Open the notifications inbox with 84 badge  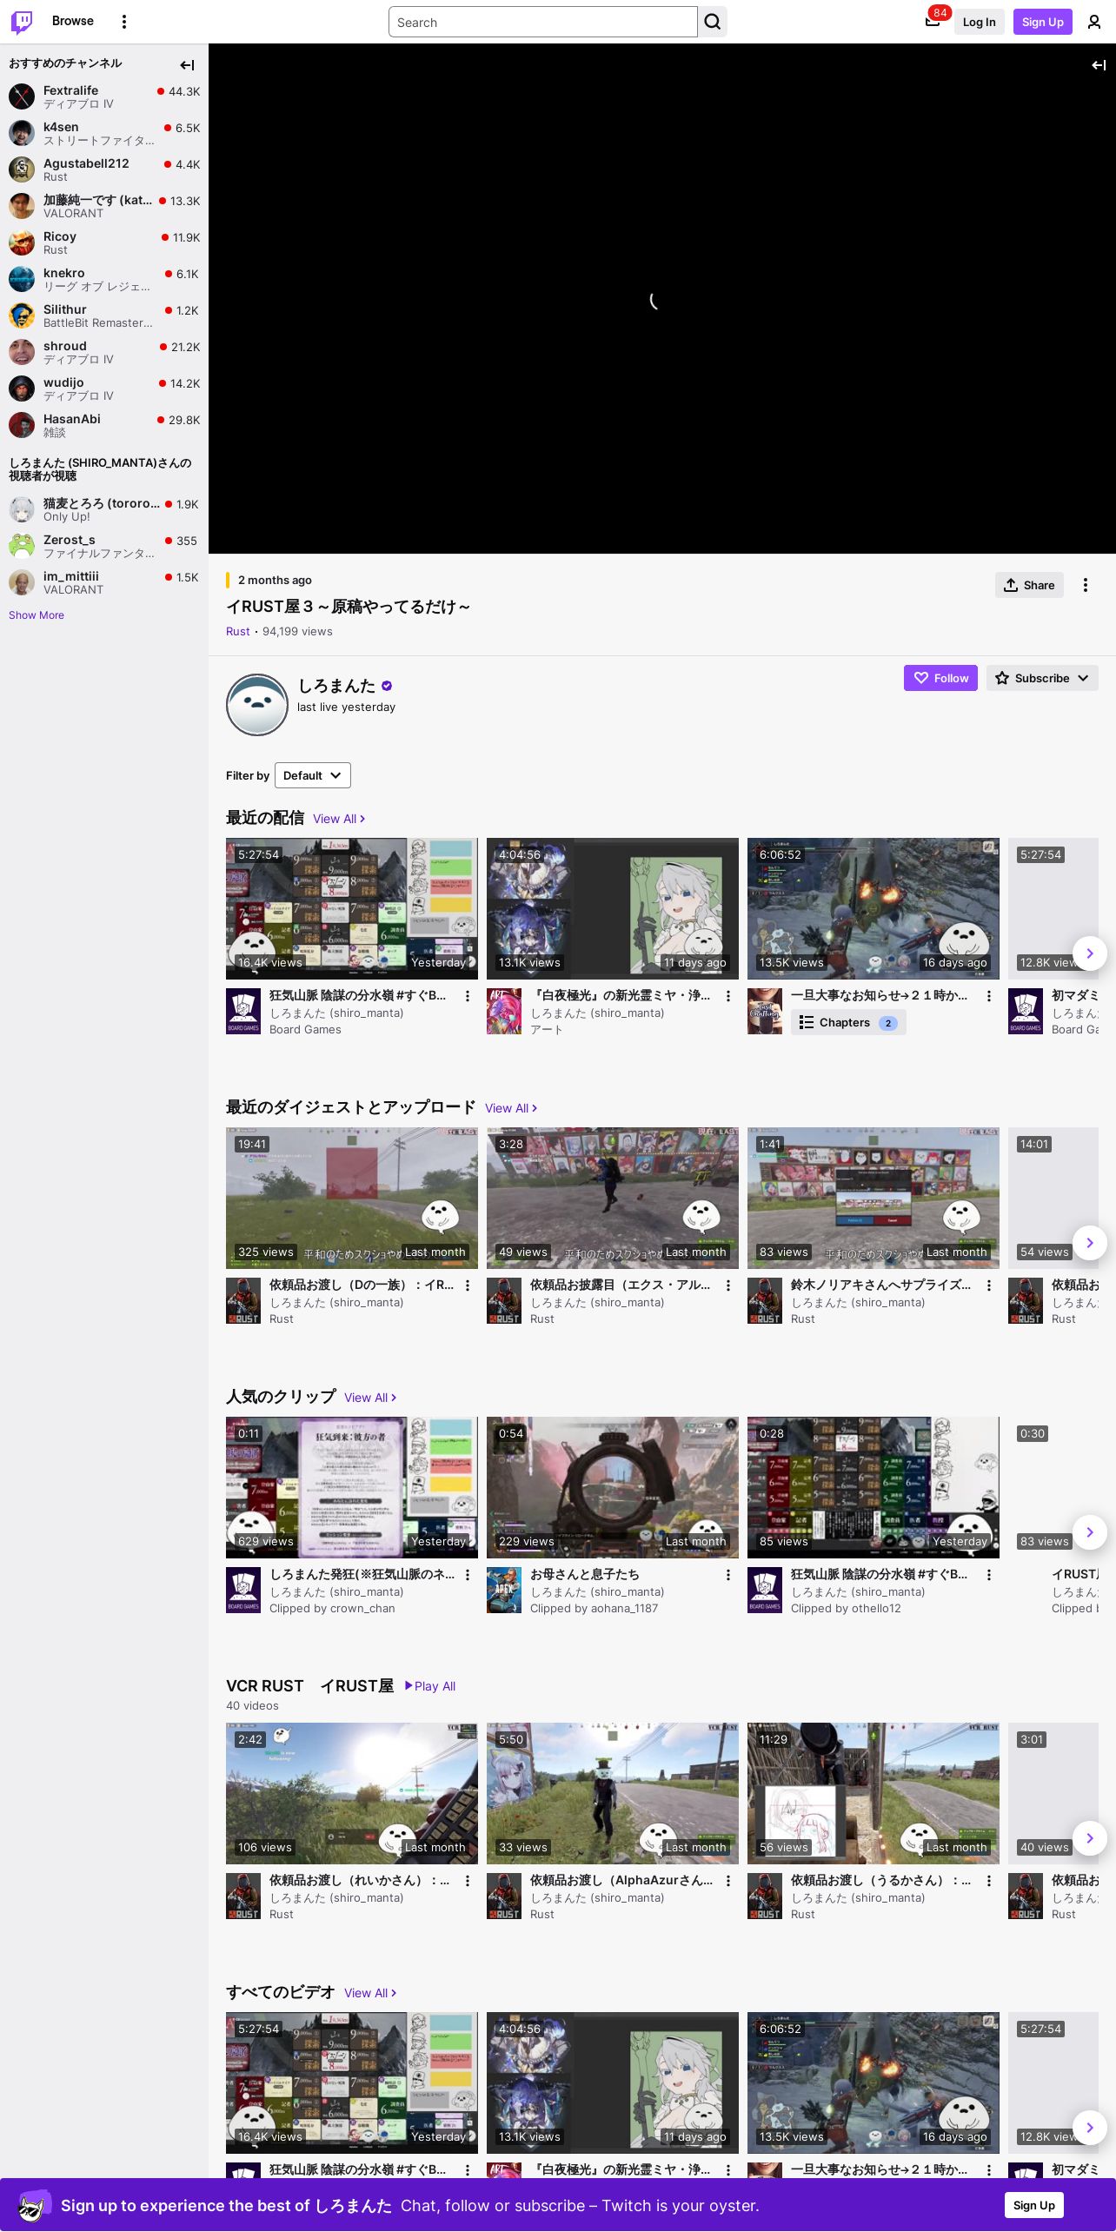933,22
